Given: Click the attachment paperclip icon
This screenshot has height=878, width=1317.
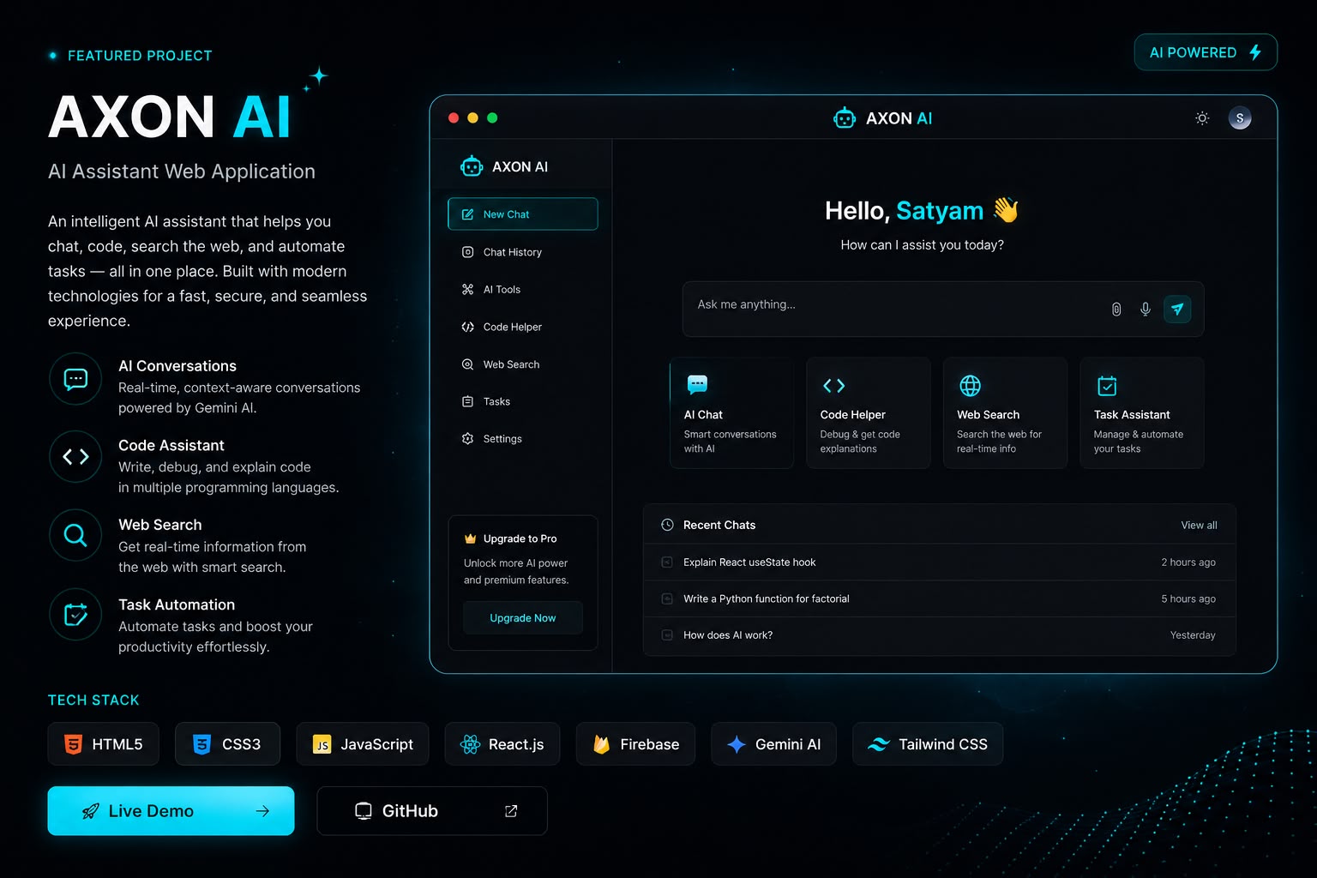Looking at the screenshot, I should tap(1116, 310).
